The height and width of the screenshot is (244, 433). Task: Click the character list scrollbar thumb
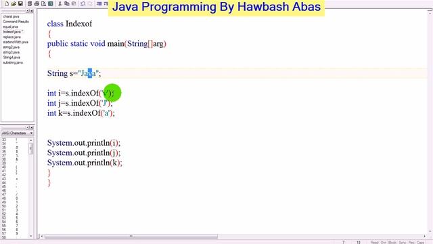(30, 148)
